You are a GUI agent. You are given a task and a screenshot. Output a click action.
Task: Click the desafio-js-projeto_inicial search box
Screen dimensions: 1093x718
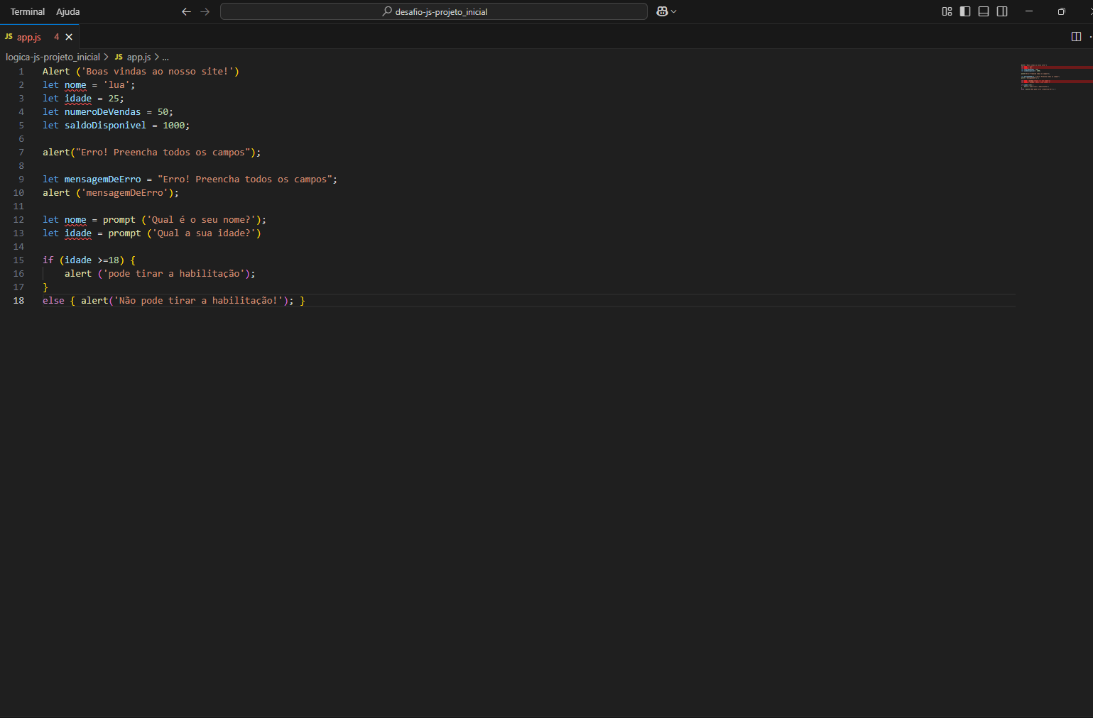(434, 11)
